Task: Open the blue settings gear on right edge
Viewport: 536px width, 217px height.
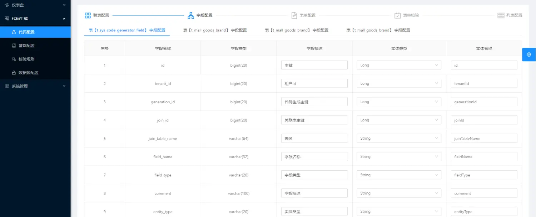Action: click(529, 55)
